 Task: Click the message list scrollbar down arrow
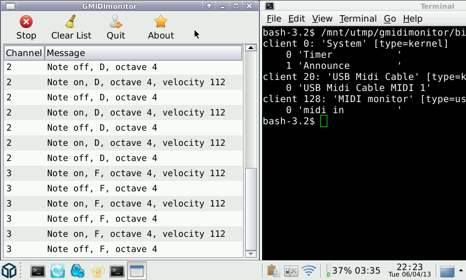(251, 254)
